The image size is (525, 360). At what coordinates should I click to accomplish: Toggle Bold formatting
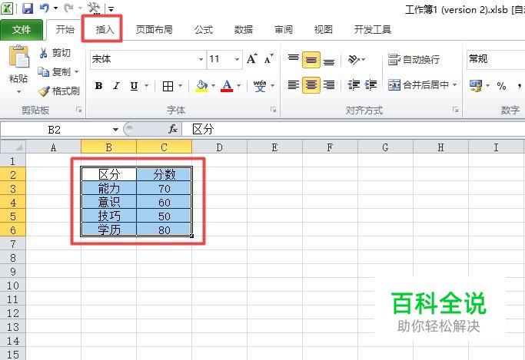[98, 86]
